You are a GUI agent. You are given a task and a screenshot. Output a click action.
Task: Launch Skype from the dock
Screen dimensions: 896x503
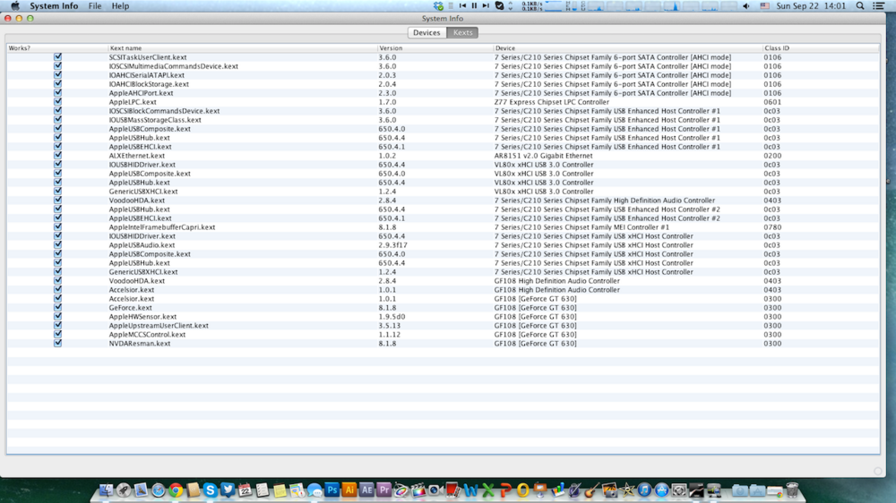click(x=210, y=490)
